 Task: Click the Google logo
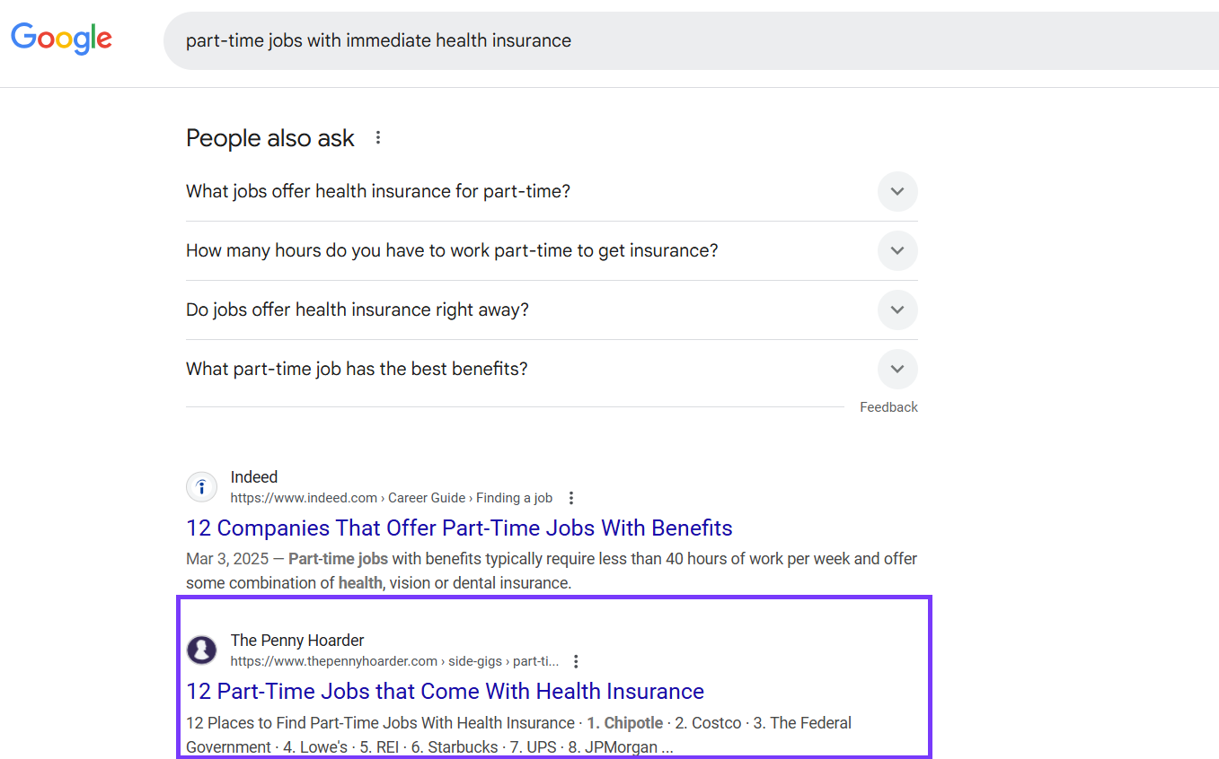[x=62, y=39]
